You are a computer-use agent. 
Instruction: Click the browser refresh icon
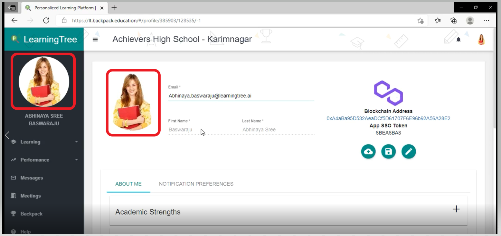click(46, 21)
